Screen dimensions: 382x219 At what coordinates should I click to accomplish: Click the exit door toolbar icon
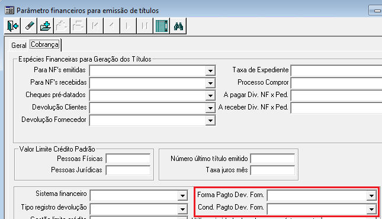coord(12,26)
